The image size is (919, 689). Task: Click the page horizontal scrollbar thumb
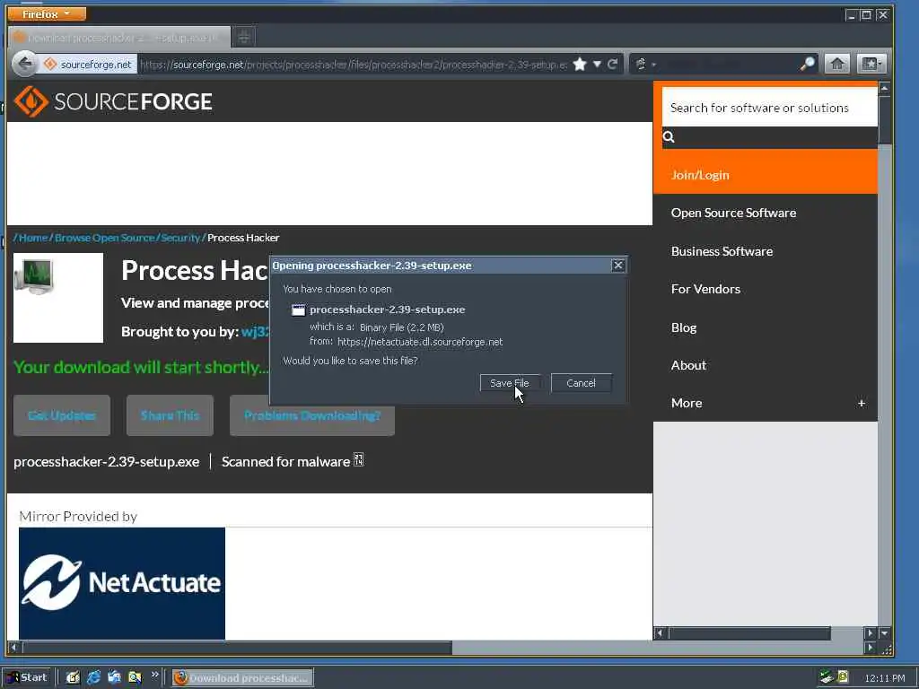pyautogui.click(x=237, y=648)
